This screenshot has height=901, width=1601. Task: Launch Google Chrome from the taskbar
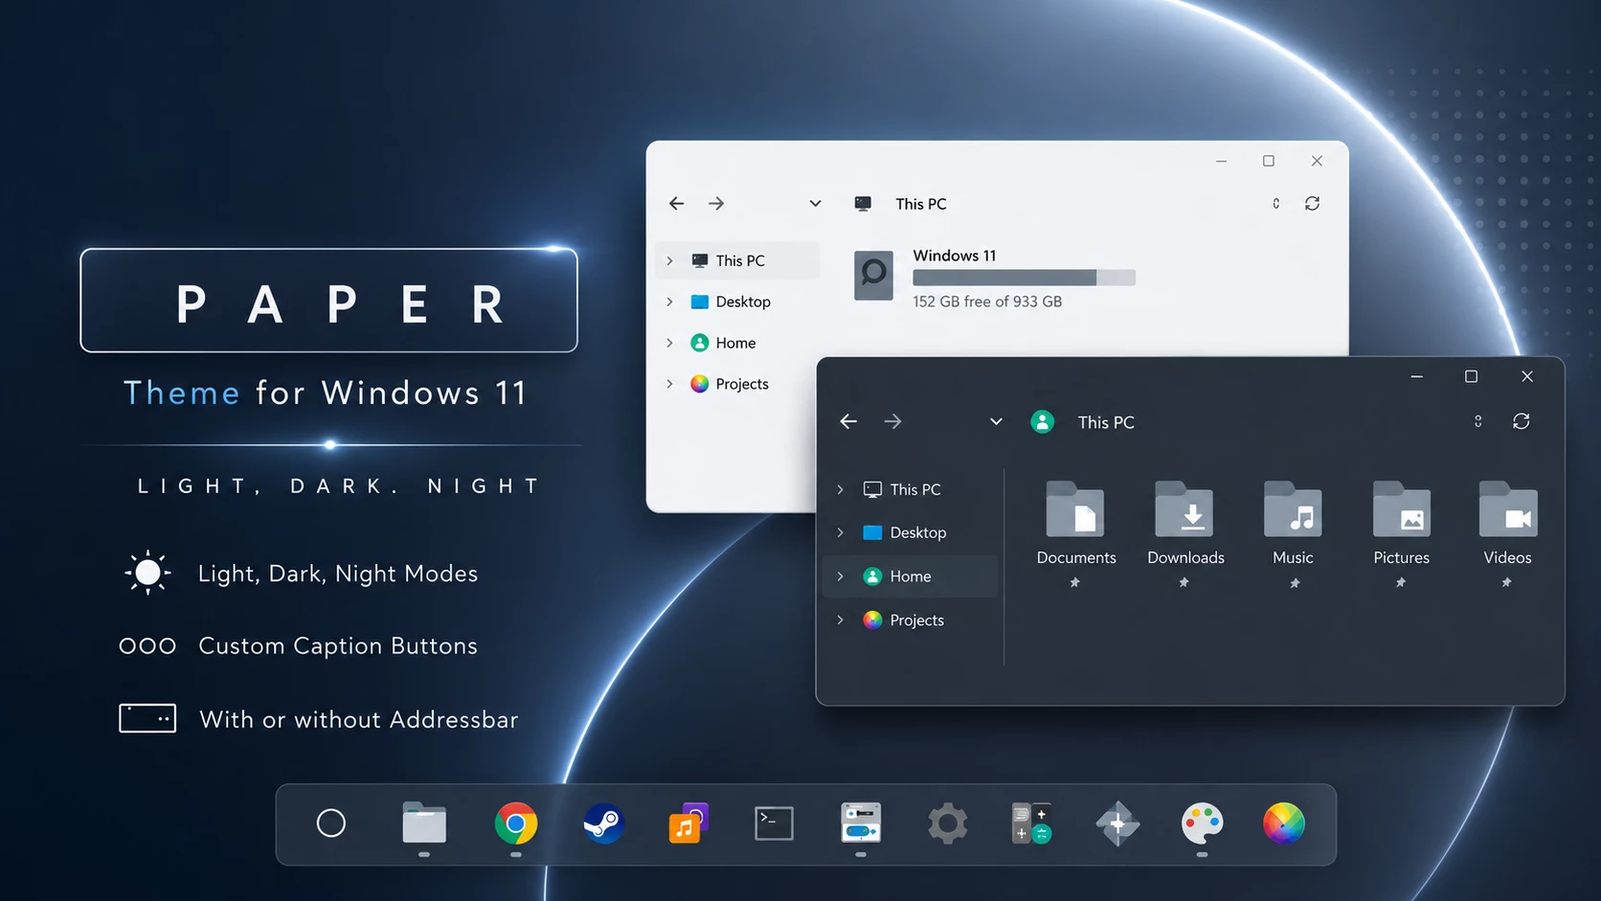coord(516,822)
